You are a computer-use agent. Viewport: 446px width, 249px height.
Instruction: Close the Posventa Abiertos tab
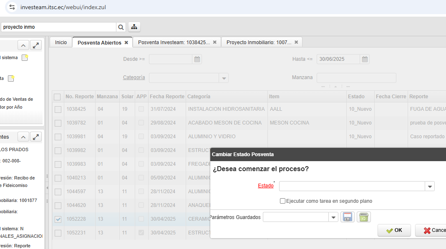coord(126,42)
